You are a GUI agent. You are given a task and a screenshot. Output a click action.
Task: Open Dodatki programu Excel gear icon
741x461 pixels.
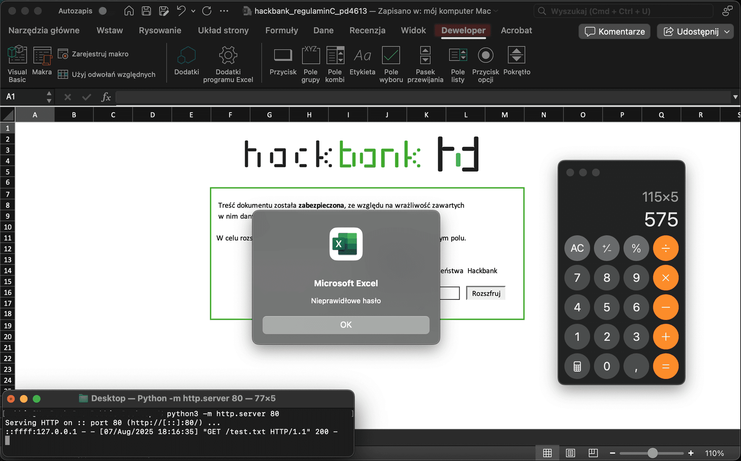click(x=228, y=56)
